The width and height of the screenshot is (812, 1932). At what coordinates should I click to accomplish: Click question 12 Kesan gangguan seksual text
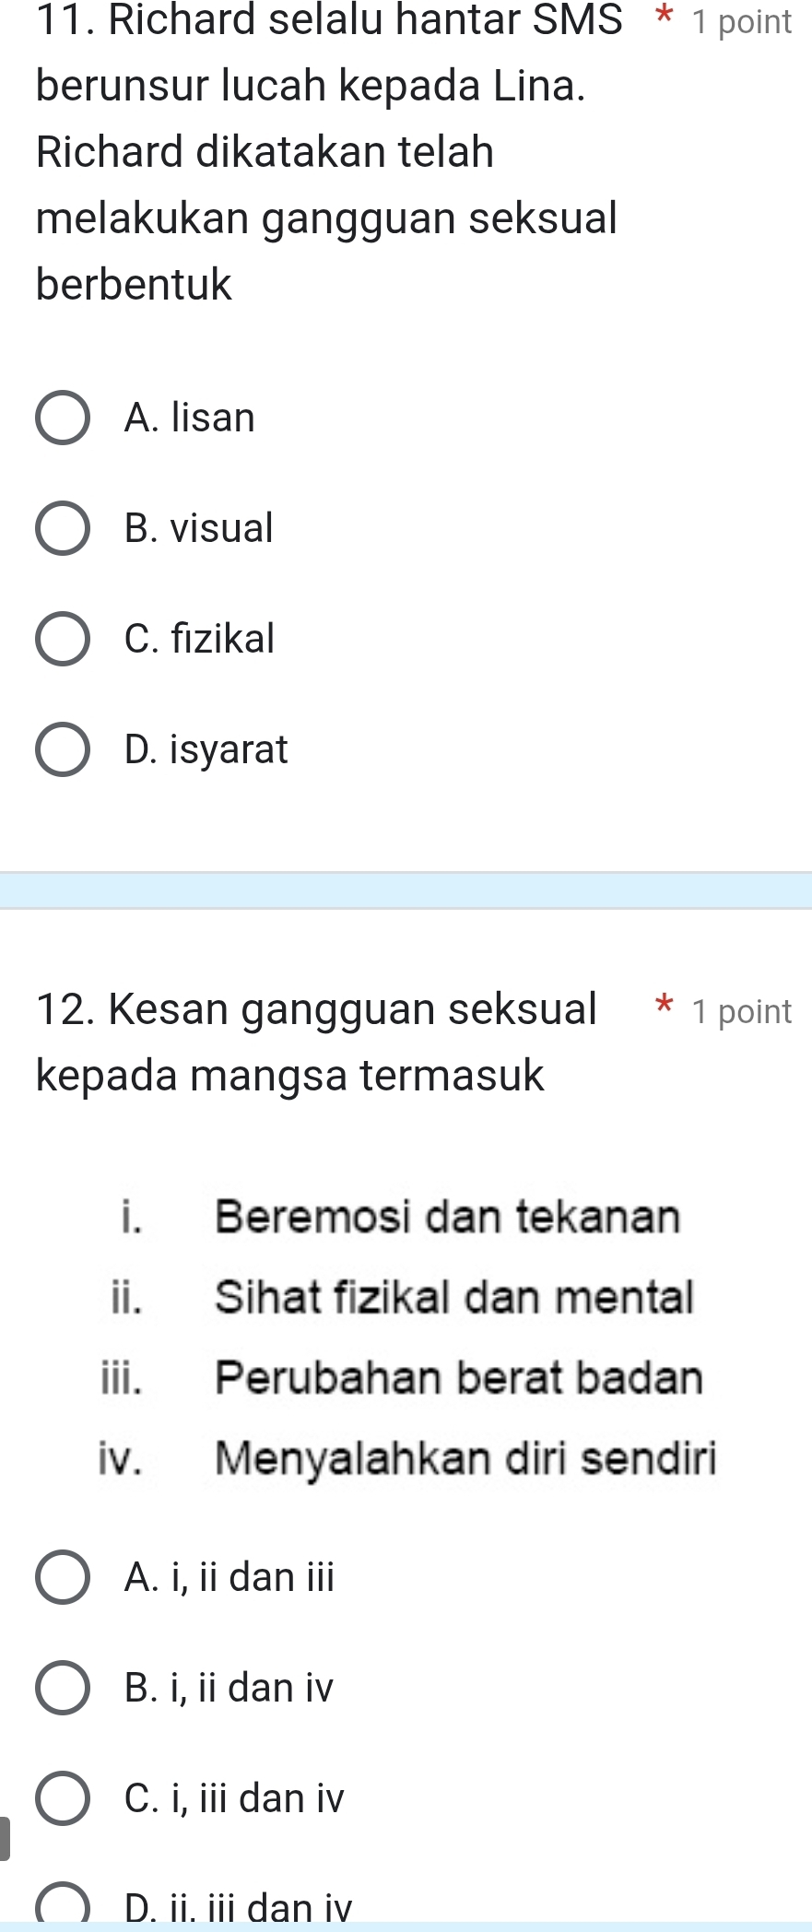[316, 1042]
